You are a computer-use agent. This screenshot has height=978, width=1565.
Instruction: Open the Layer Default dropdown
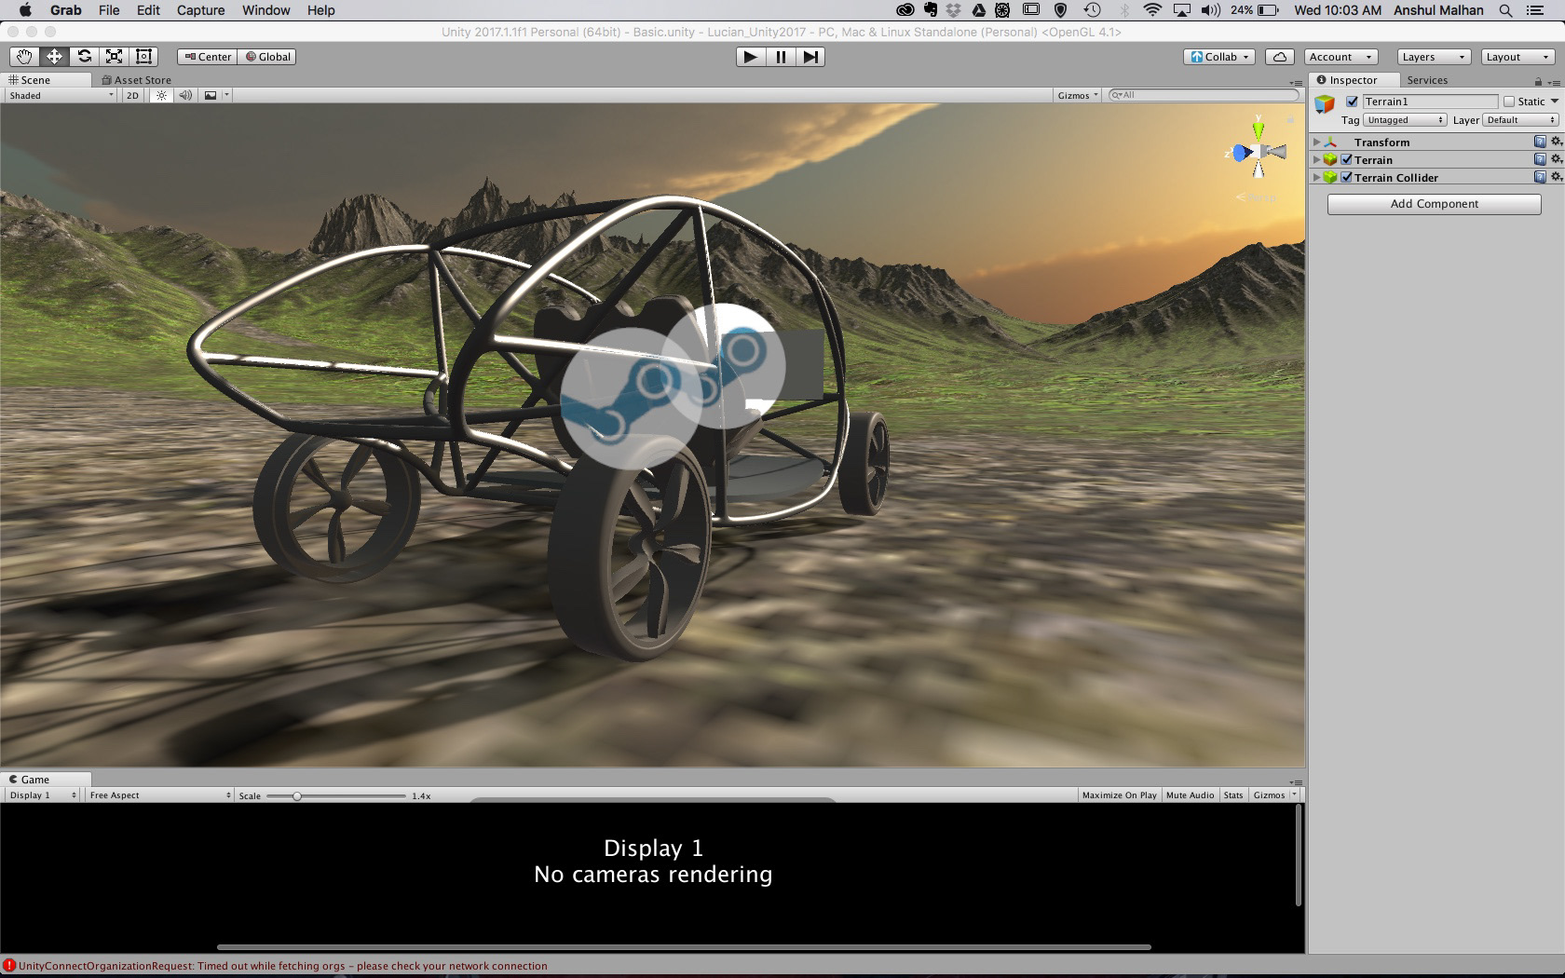click(x=1520, y=120)
